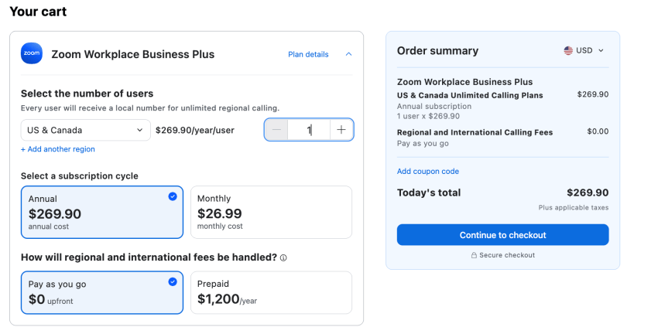
Task: Click Add coupon code link
Action: click(428, 171)
